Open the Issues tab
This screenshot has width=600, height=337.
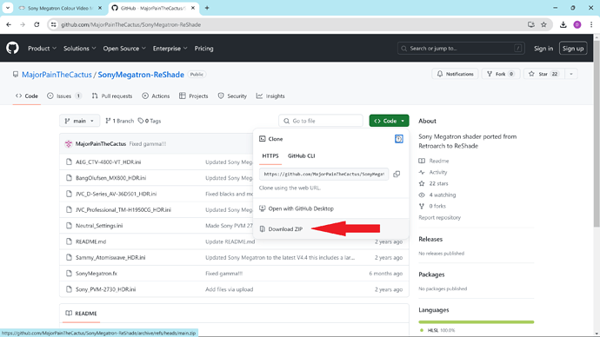(x=64, y=96)
